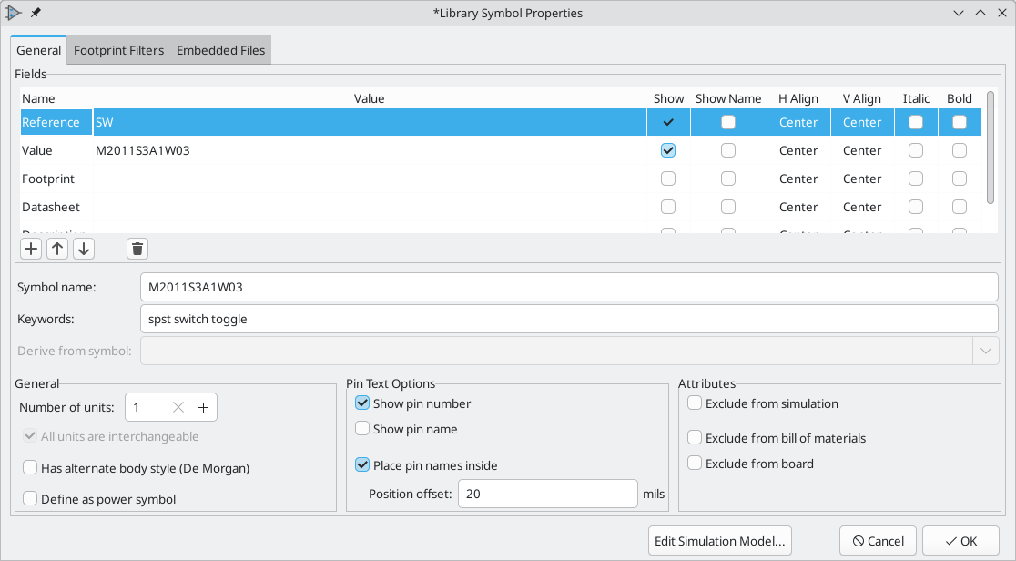Enable Exclude from bill of materials
The image size is (1016, 561).
695,438
